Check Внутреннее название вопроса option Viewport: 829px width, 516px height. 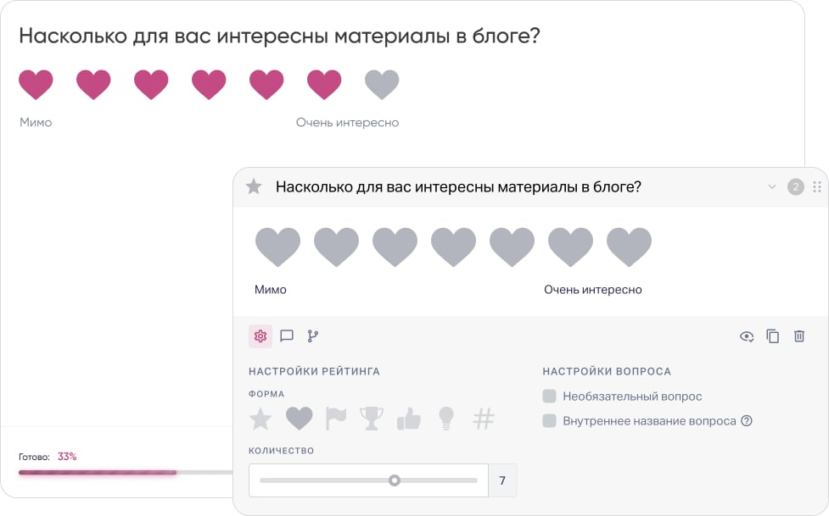pyautogui.click(x=550, y=421)
